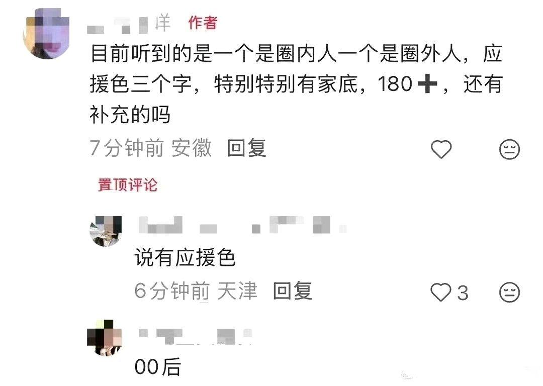The width and height of the screenshot is (543, 386).
Task: Tap the red 作者 badge
Action: coord(203,23)
